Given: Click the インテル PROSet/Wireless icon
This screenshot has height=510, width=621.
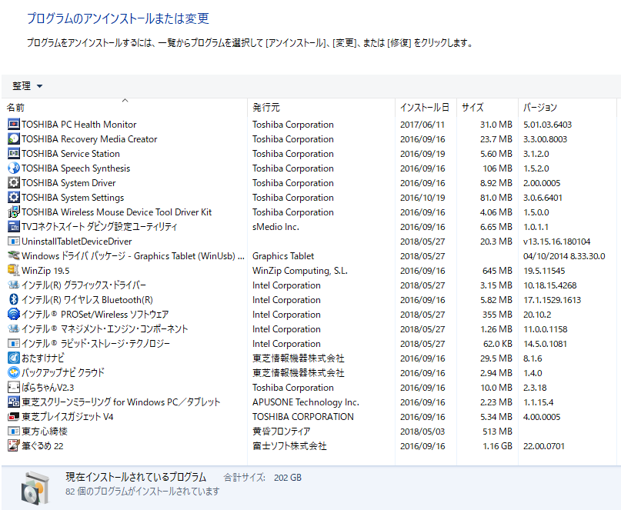Looking at the screenshot, I should (x=13, y=315).
